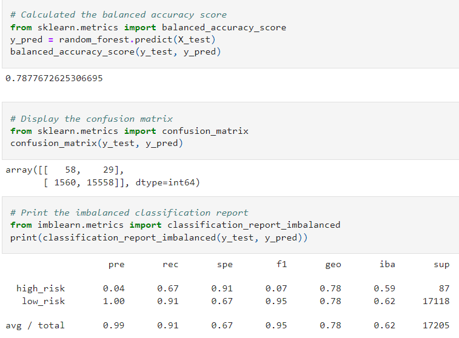Select the 'from sklearn.metrics import balanced_accuracy_score' line

[148, 27]
